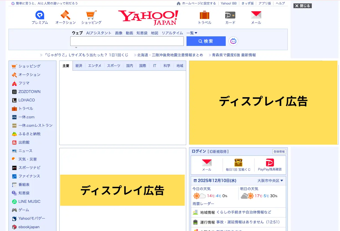This screenshot has height=231, width=340.
Task: Click the red Mail envelope header icon
Action: 256,15
